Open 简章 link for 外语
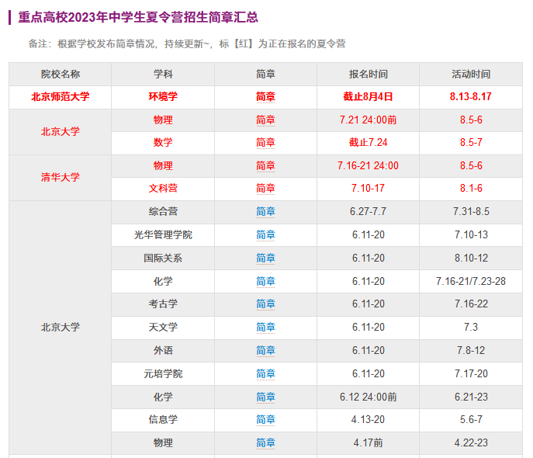The height and width of the screenshot is (458, 533). [x=265, y=351]
